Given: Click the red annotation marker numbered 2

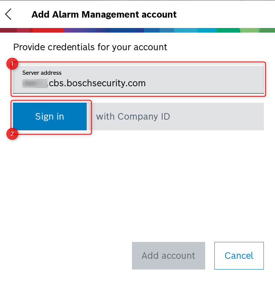Looking at the screenshot, I should pos(13,134).
